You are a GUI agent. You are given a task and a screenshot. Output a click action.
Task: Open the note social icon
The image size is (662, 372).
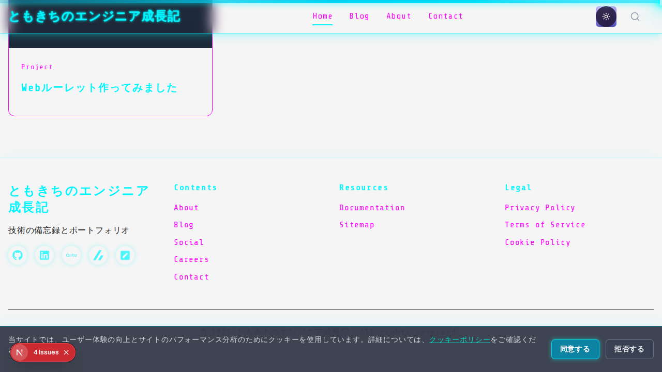coord(125,255)
